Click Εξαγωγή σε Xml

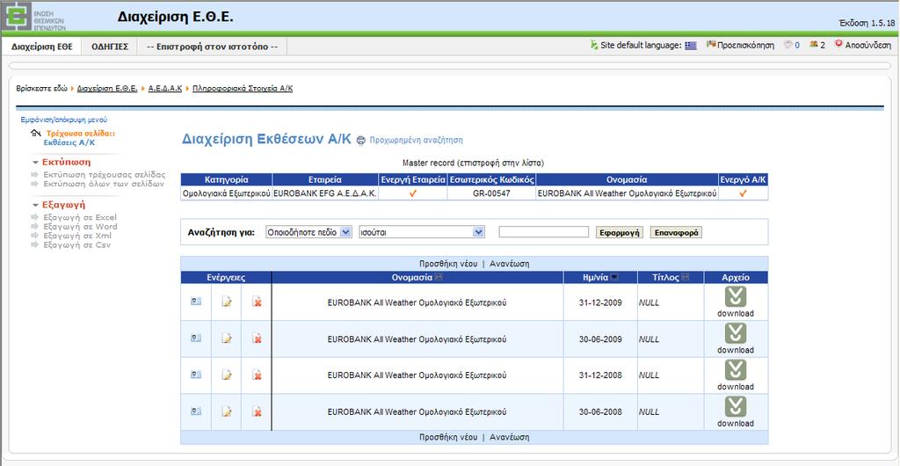click(x=77, y=236)
